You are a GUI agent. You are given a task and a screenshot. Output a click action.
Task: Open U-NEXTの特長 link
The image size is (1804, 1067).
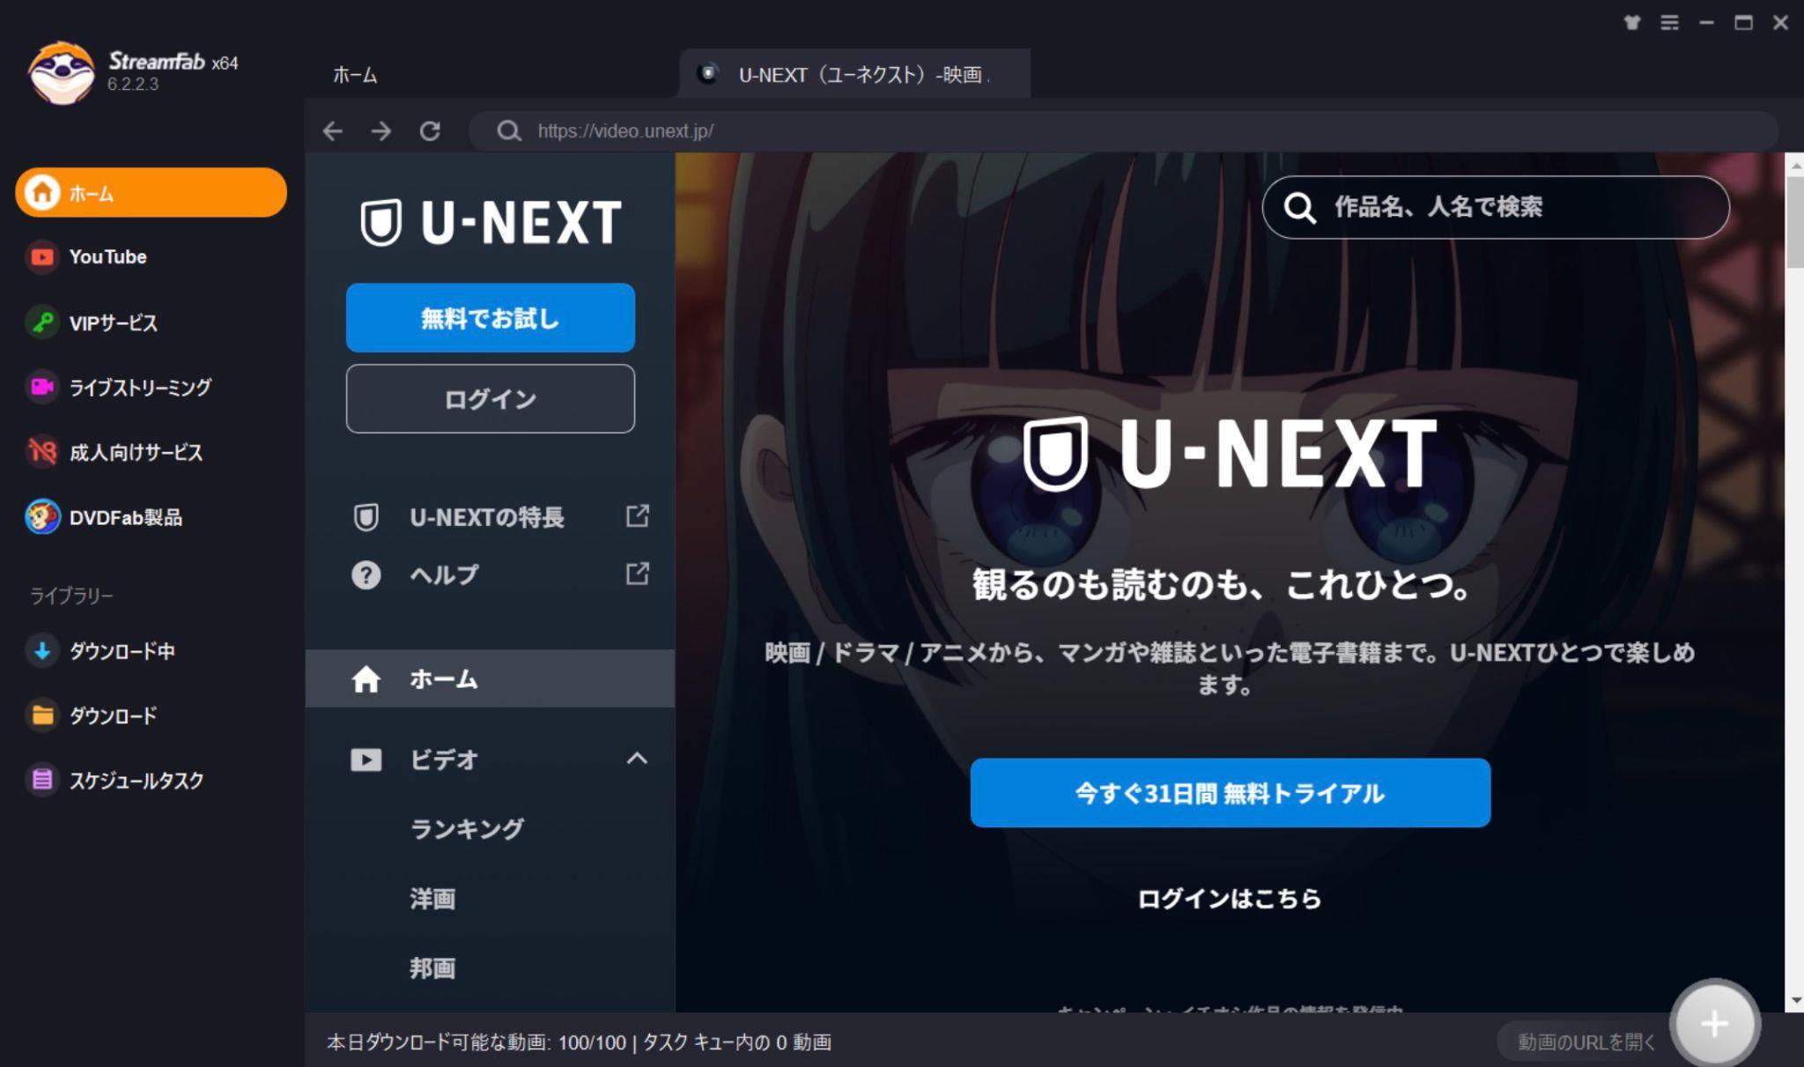click(x=486, y=517)
